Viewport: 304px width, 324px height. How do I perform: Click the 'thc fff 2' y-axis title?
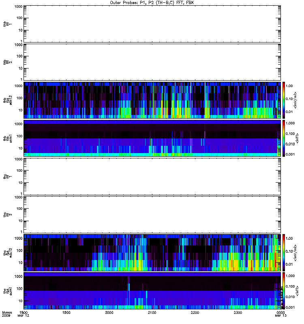click(8, 215)
